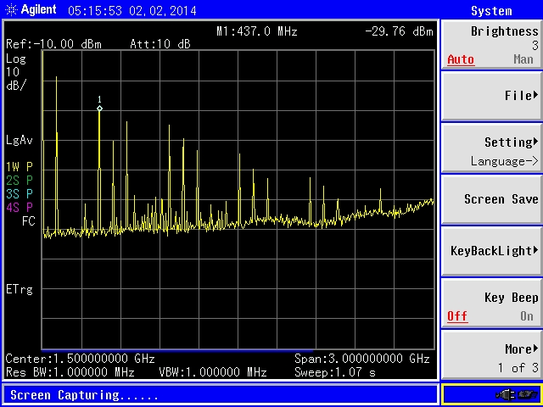The width and height of the screenshot is (543, 407).
Task: Toggle the Key Beep Off/On softkey
Action: [491, 307]
